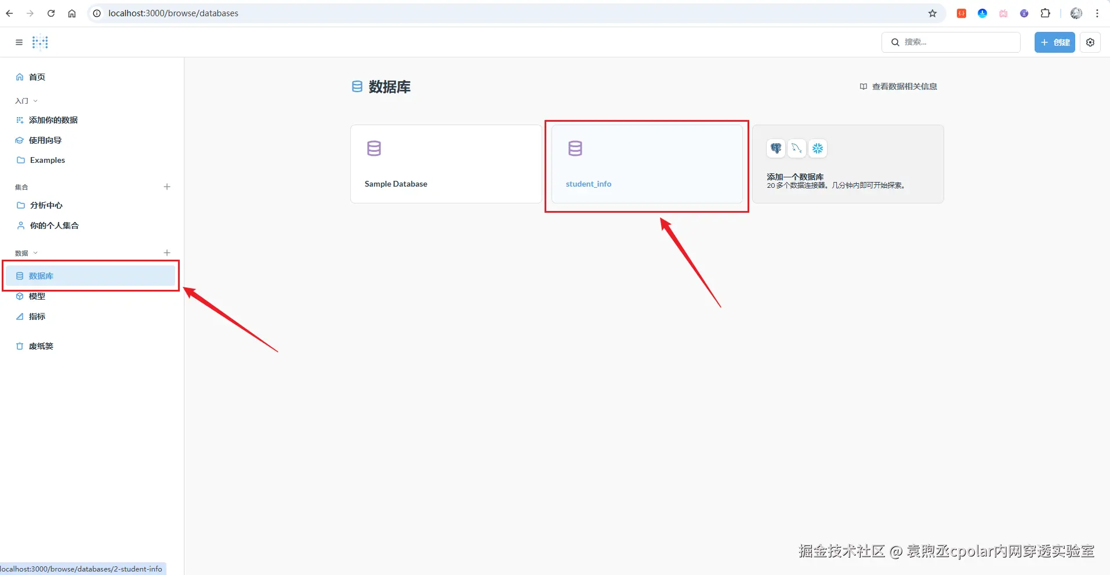Click the Sample Database cylinder icon
The width and height of the screenshot is (1110, 575).
374,148
